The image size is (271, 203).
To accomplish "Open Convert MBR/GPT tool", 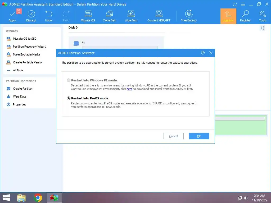I will coord(159,16).
